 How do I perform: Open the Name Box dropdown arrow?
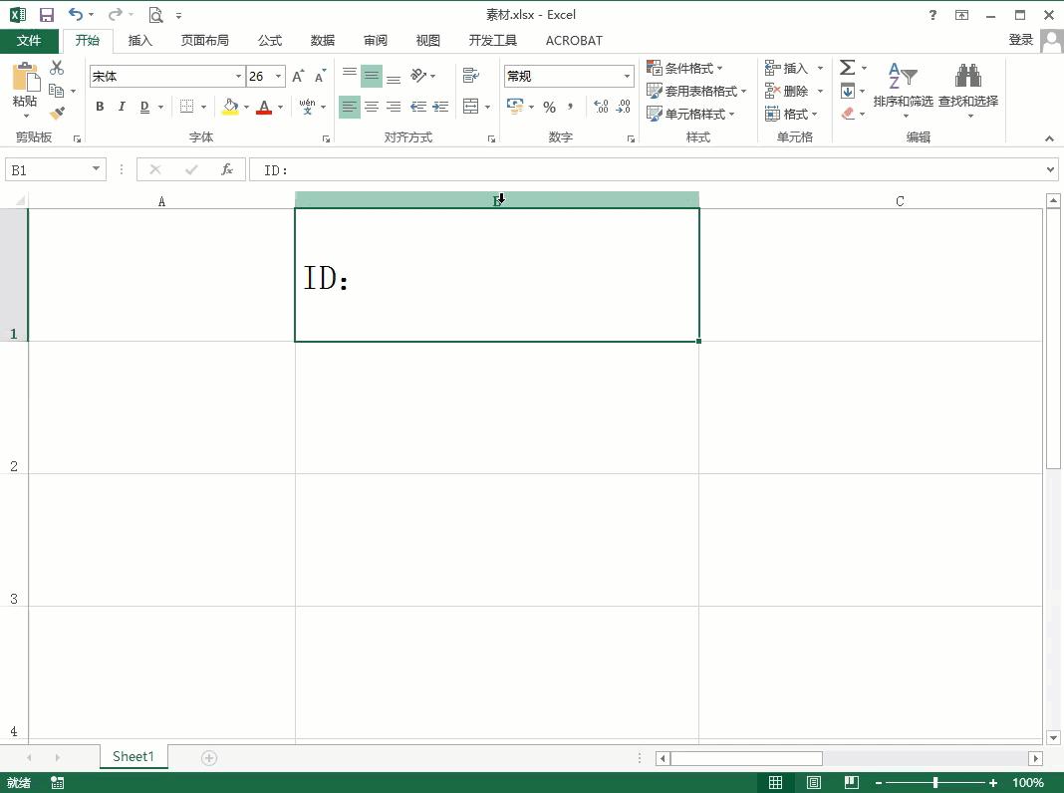(97, 169)
